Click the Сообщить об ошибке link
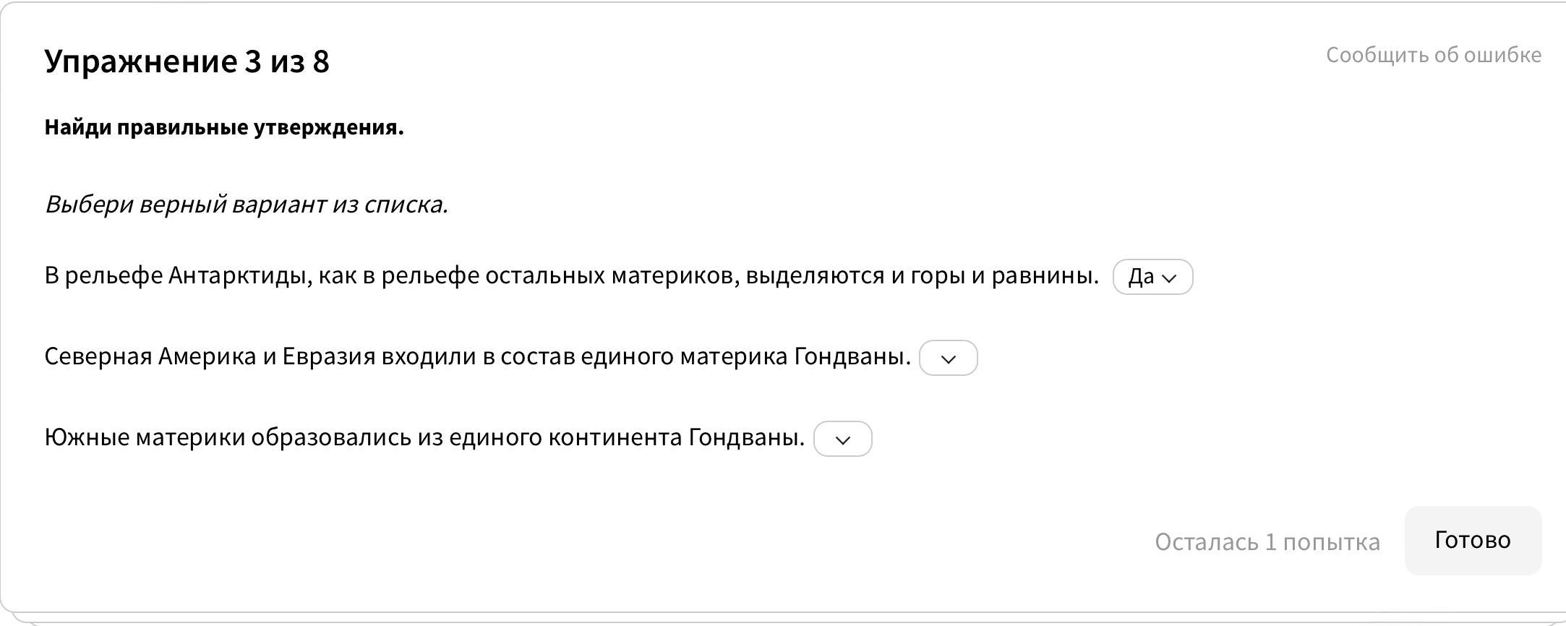 click(1433, 55)
